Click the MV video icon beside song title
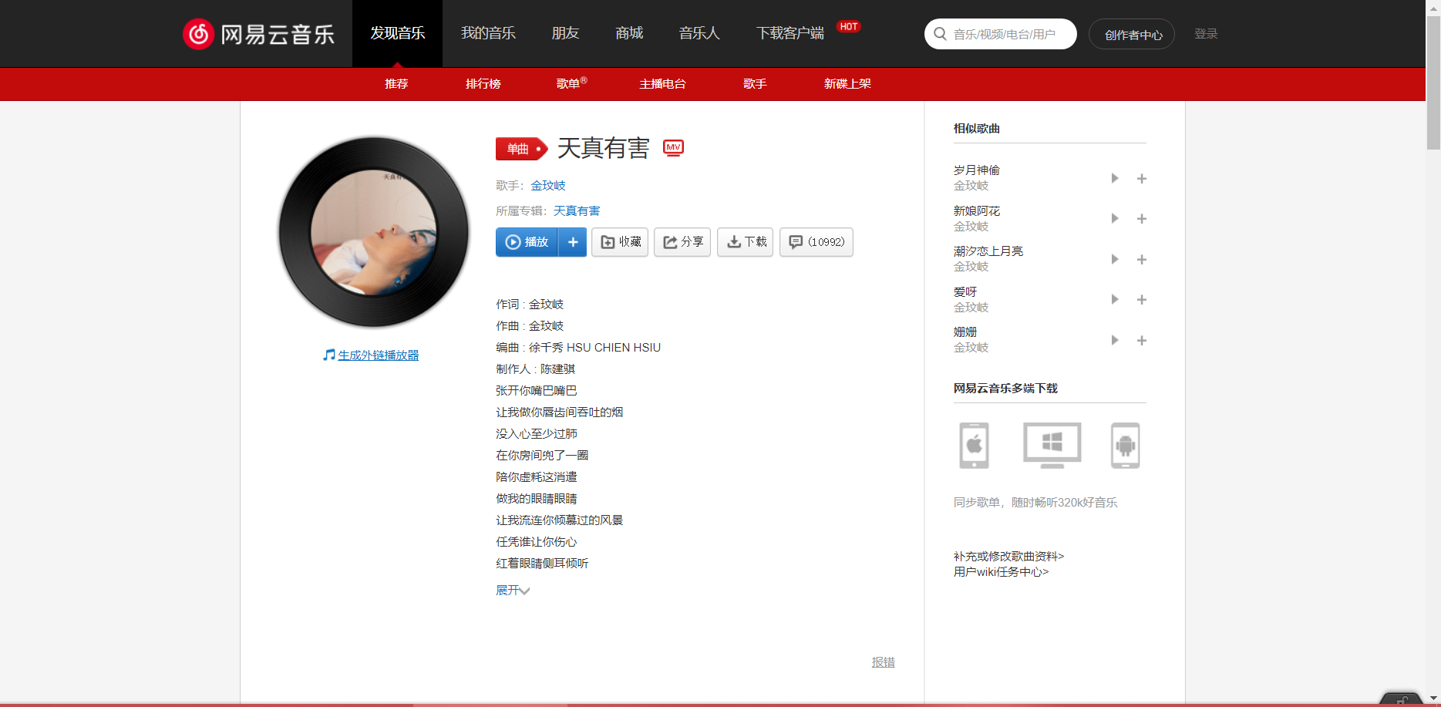Viewport: 1441px width, 707px height. click(673, 148)
